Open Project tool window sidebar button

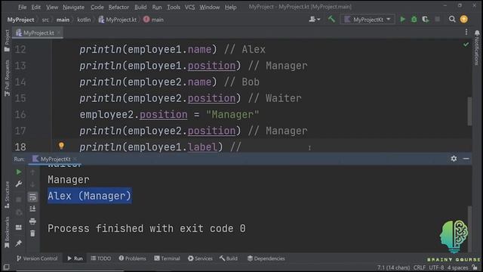7,41
